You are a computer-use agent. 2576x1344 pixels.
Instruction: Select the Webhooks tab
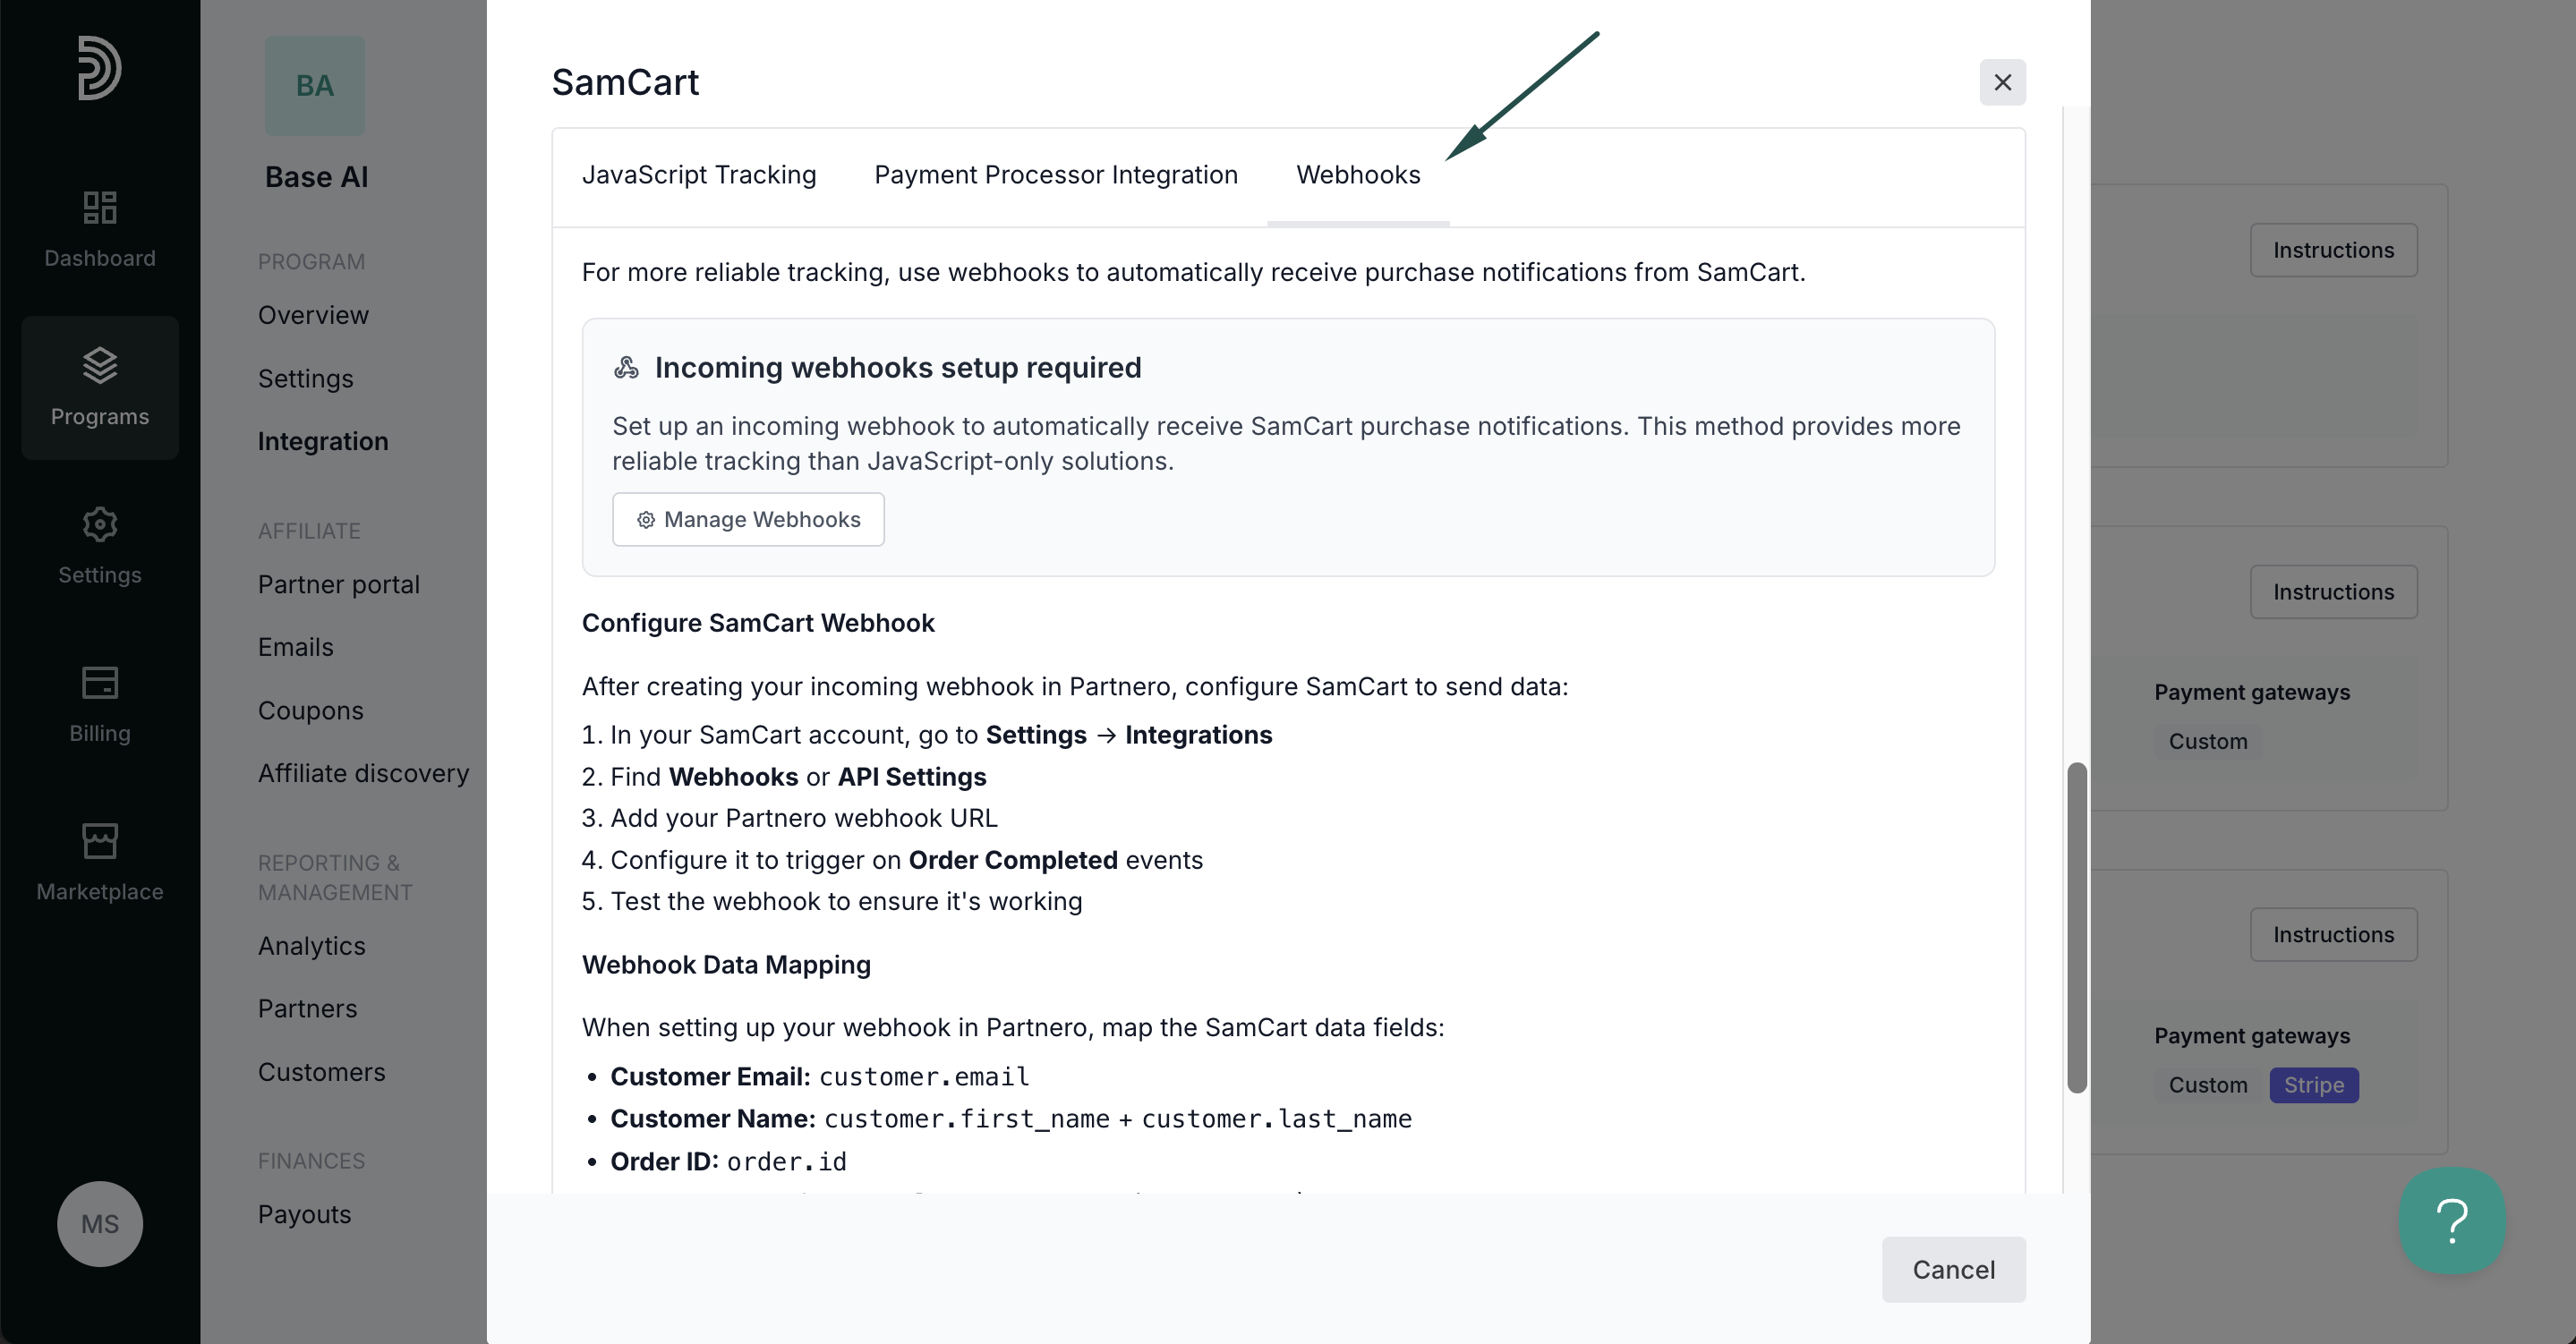pyautogui.click(x=1358, y=175)
